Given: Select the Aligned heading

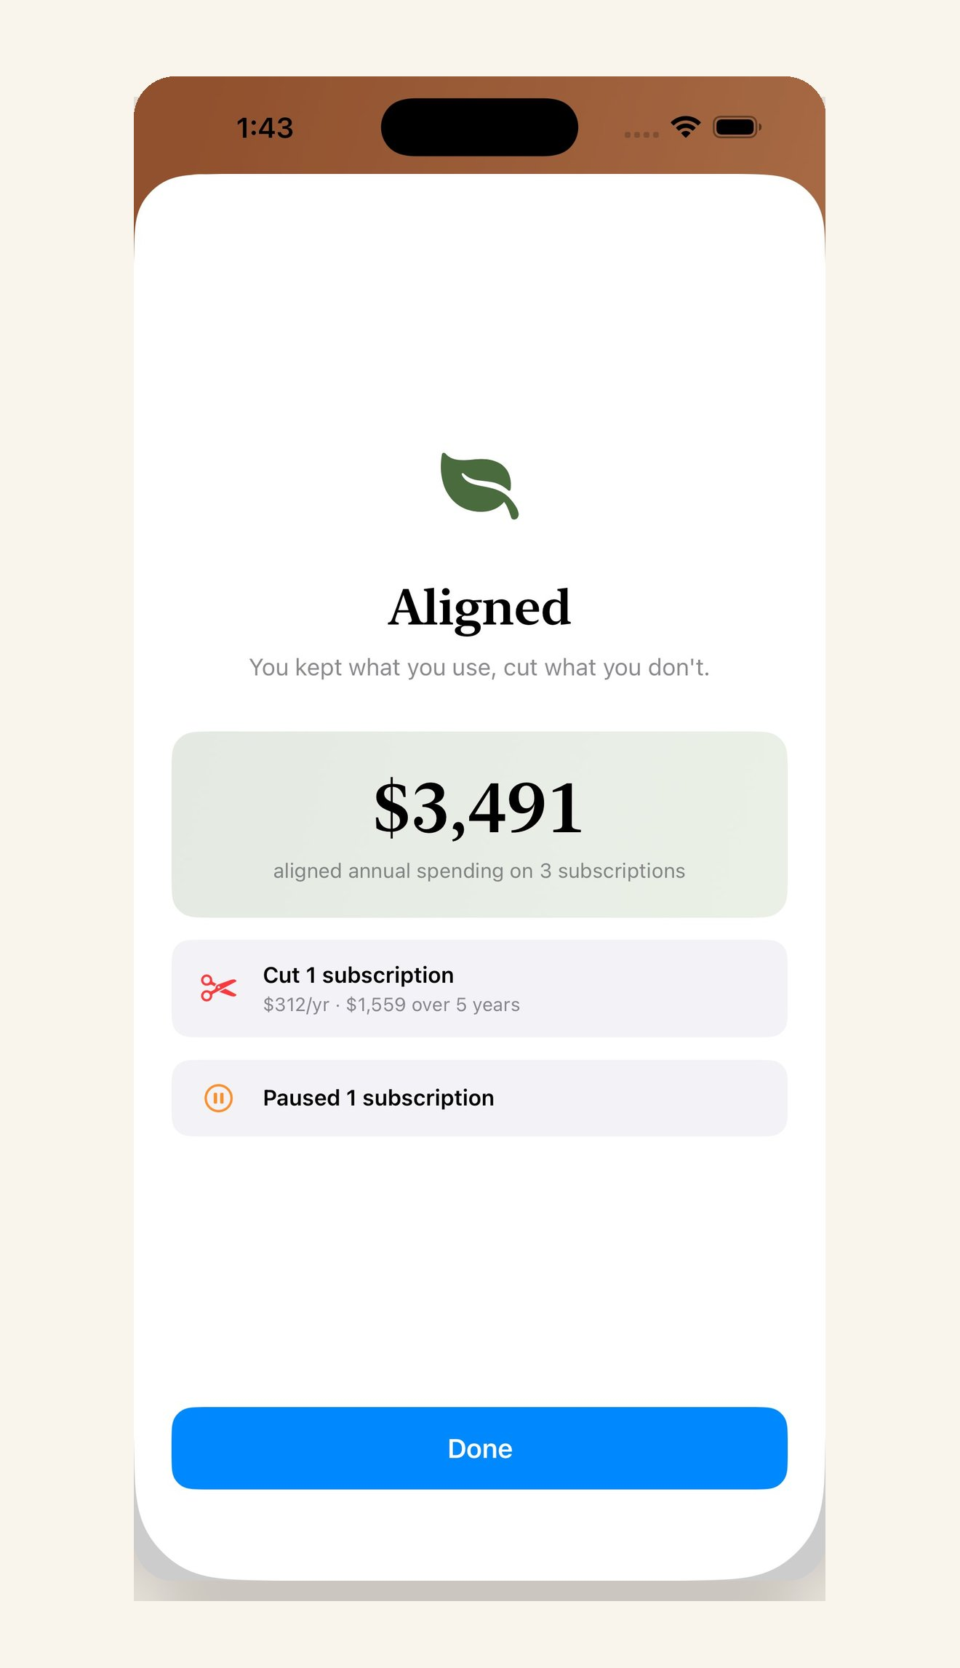Looking at the screenshot, I should click(479, 608).
